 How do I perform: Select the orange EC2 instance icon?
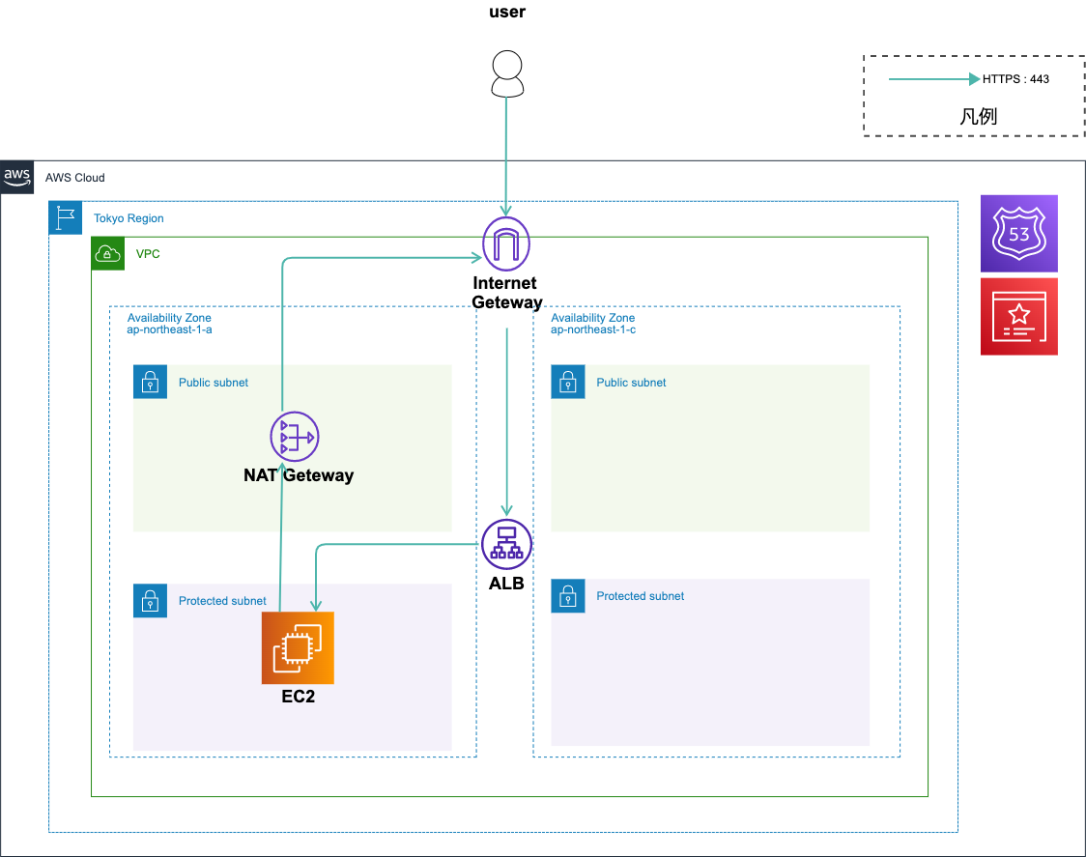click(x=298, y=647)
